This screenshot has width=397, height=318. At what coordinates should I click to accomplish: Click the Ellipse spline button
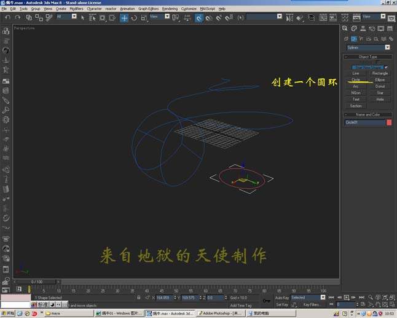coord(380,80)
